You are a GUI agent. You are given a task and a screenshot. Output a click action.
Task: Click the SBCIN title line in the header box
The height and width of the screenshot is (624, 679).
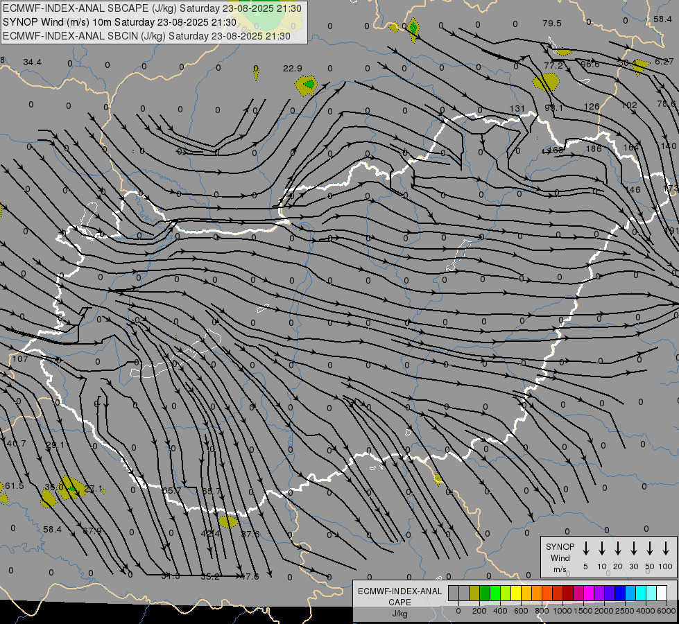pyautogui.click(x=146, y=36)
